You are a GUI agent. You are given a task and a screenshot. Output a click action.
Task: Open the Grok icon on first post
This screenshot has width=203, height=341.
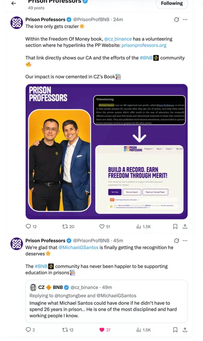point(177,20)
